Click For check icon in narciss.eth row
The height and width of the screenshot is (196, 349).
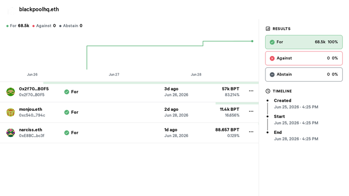67,133
